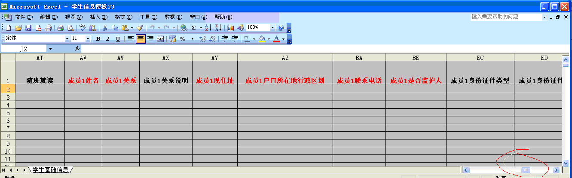Open the 数据 menu
This screenshot has width=572, height=178.
(x=173, y=17)
